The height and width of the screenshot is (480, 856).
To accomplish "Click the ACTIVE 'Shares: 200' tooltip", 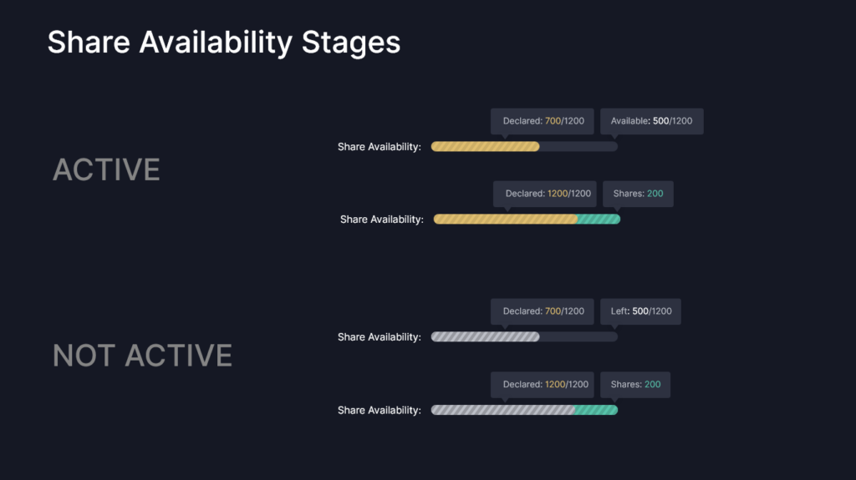I will click(638, 194).
